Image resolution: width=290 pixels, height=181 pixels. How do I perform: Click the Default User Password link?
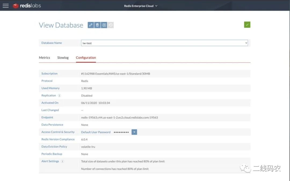click(96, 132)
